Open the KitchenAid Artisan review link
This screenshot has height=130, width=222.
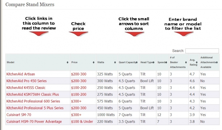point(21,74)
